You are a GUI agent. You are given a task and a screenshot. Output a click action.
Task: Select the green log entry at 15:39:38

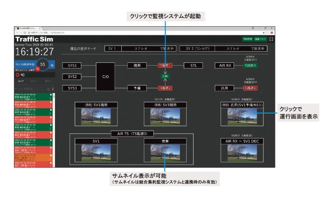33,97
